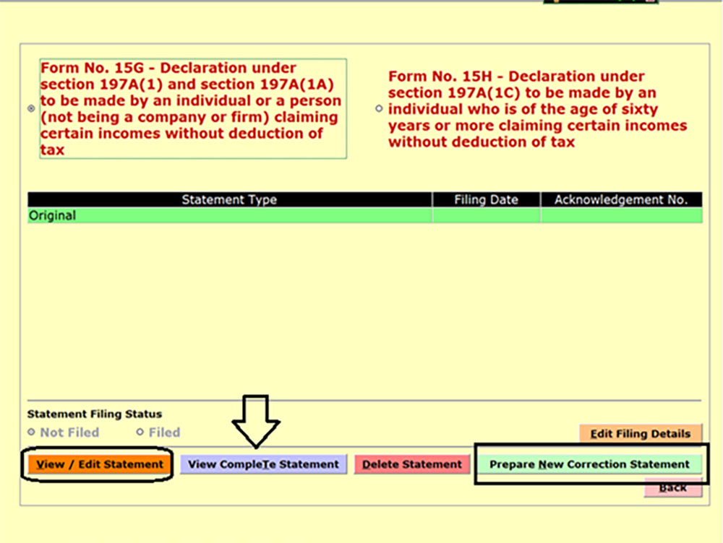The width and height of the screenshot is (723, 543).
Task: Click the Filing Date column header
Action: pos(486,199)
